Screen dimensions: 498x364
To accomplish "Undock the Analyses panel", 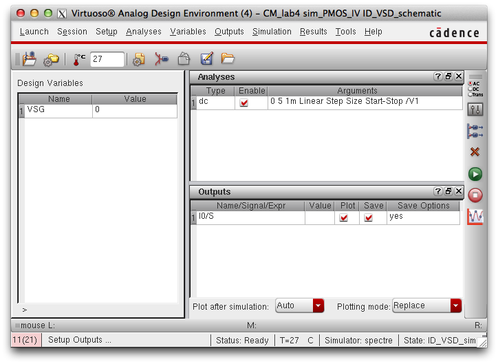I will pos(448,76).
